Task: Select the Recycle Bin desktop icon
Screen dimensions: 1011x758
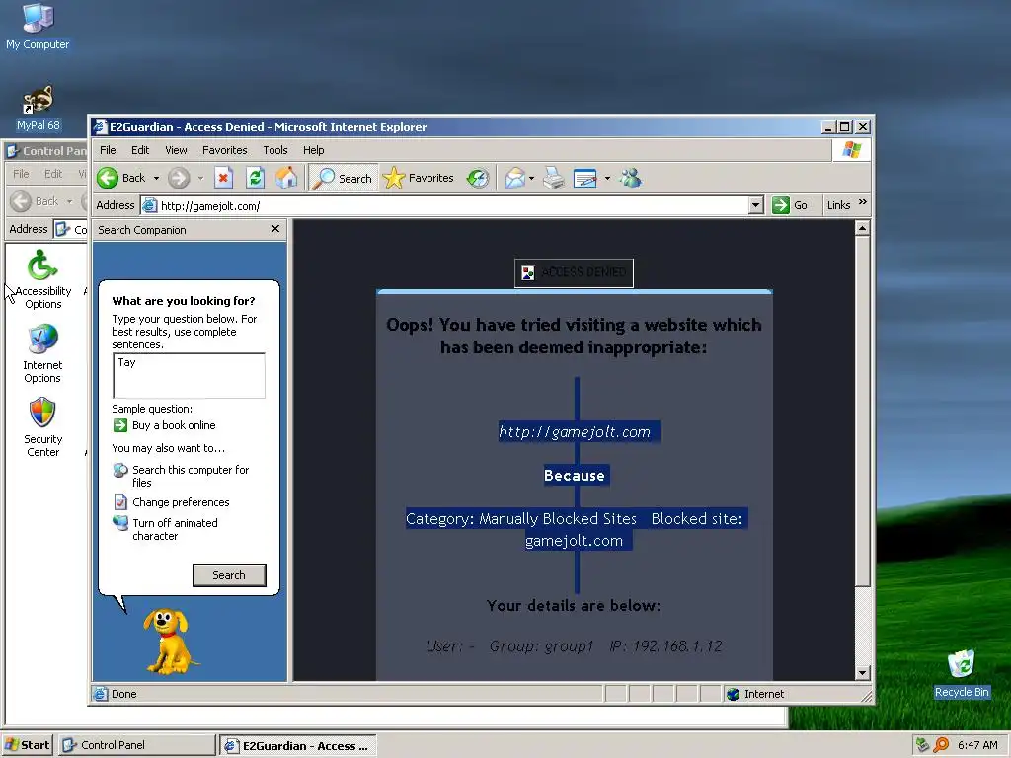Action: click(962, 674)
